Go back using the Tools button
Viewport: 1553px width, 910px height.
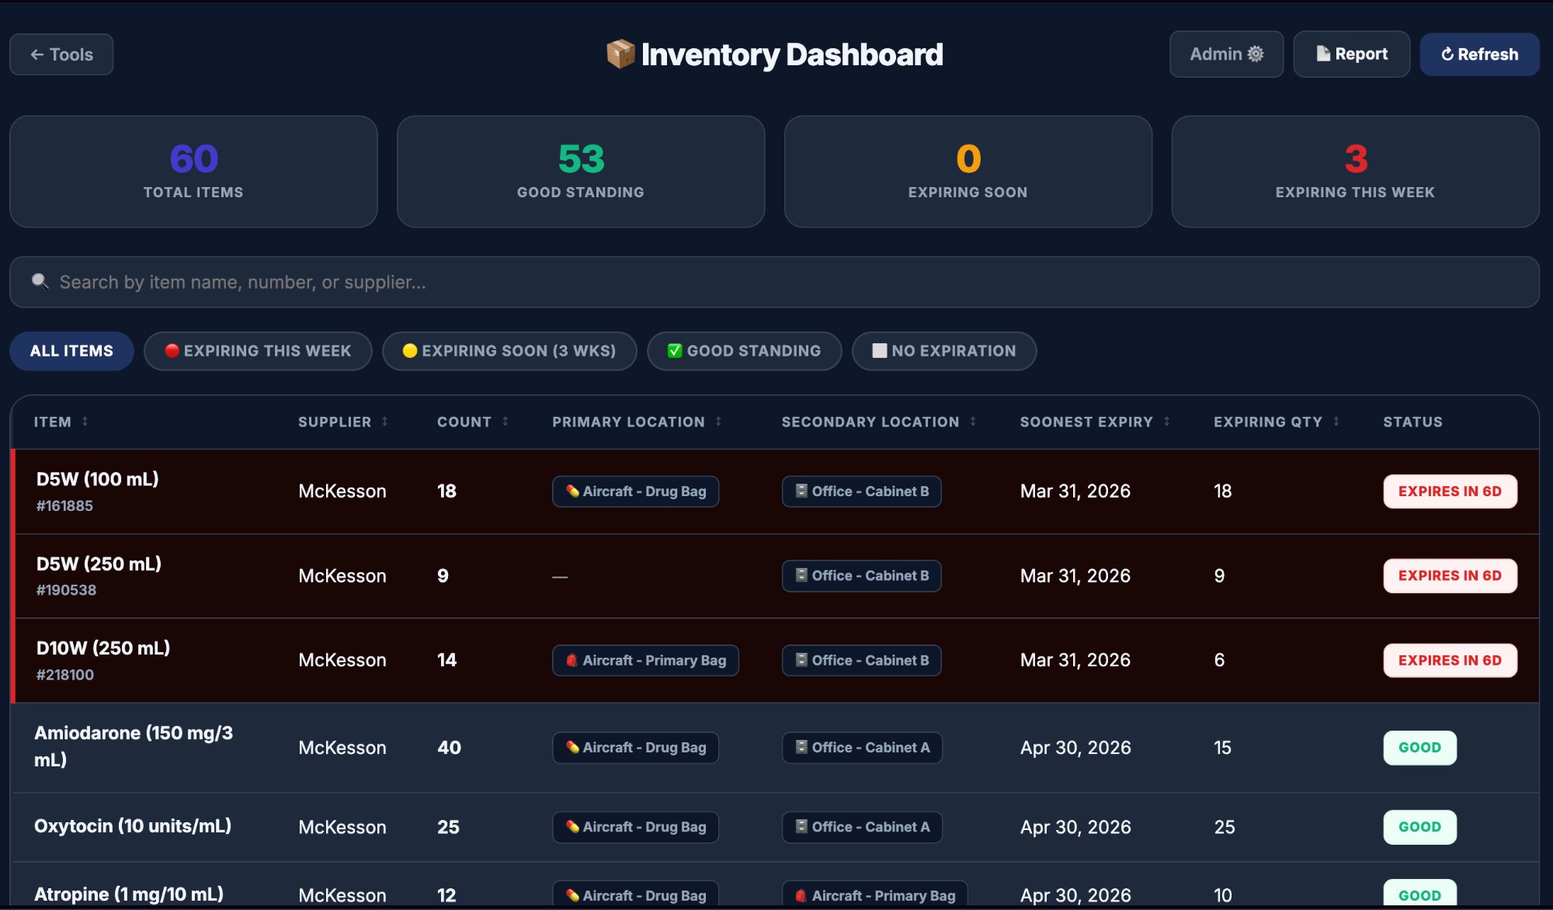pos(61,54)
